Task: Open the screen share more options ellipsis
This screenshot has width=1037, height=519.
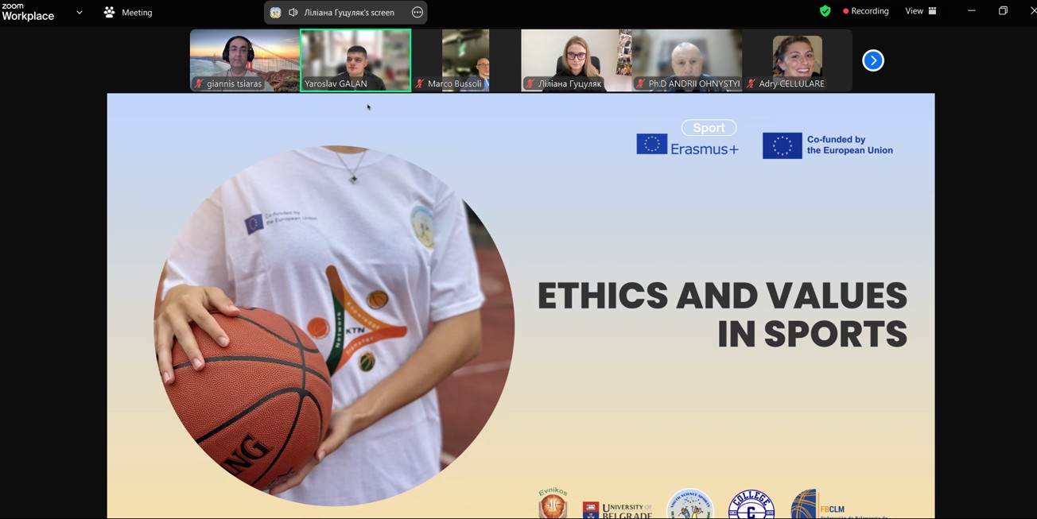Action: click(x=418, y=12)
